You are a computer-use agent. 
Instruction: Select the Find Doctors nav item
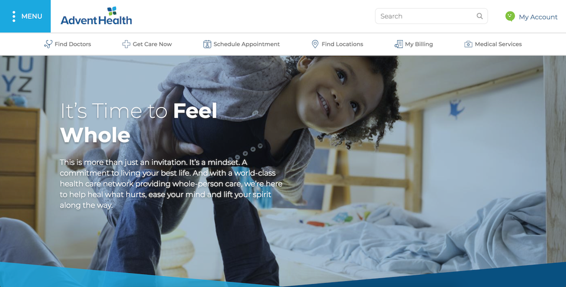point(73,44)
